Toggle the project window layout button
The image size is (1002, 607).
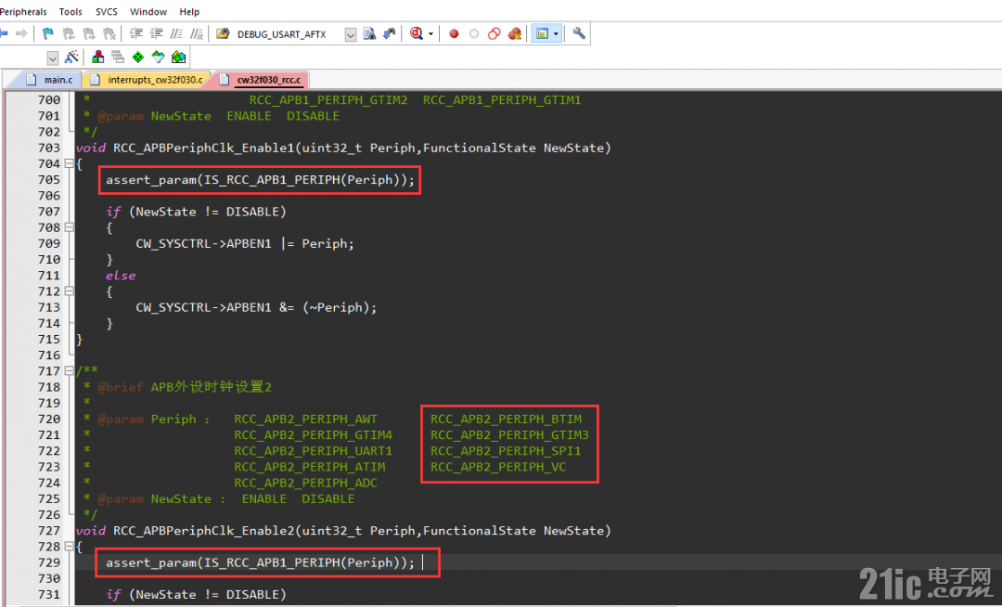(542, 33)
